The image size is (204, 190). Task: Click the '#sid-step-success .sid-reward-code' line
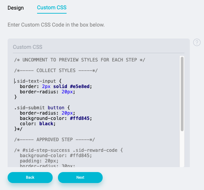(69, 150)
